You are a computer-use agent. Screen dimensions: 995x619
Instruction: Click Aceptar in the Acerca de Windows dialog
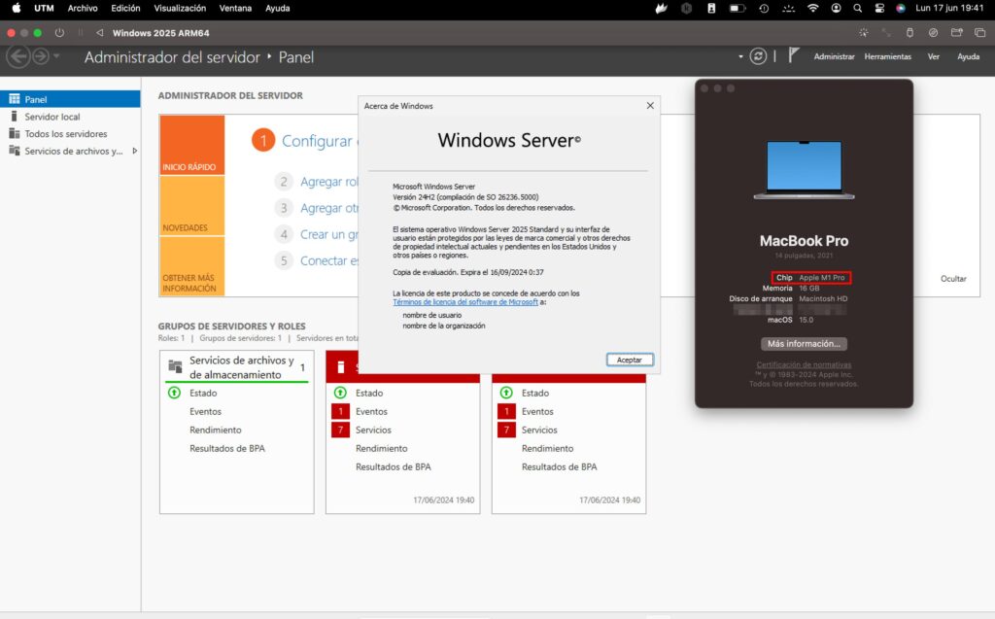click(x=630, y=360)
